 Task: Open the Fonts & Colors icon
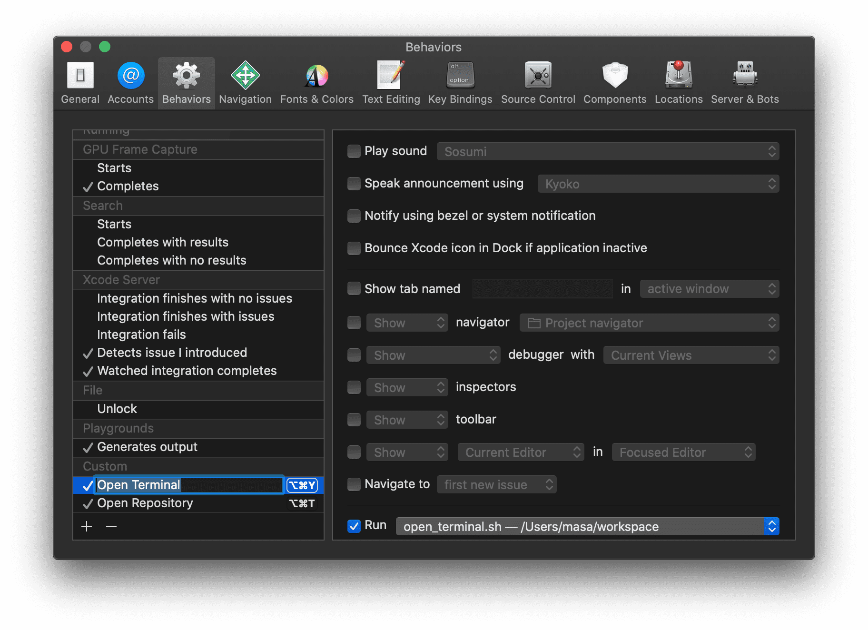316,75
